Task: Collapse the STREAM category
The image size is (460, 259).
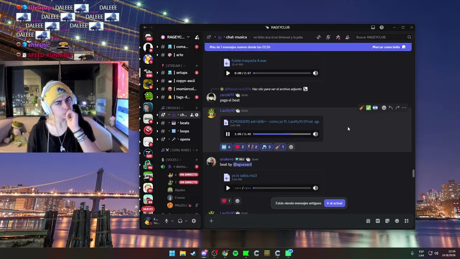Action: click(174, 66)
